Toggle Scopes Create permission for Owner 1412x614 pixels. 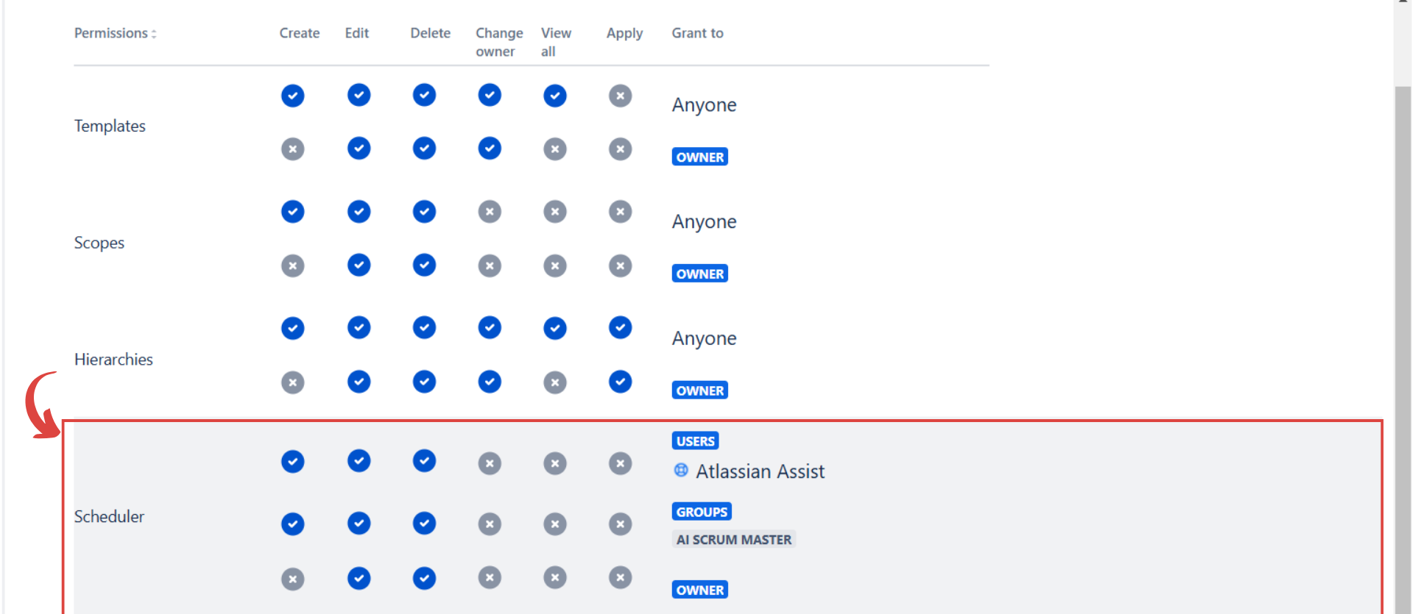[292, 265]
